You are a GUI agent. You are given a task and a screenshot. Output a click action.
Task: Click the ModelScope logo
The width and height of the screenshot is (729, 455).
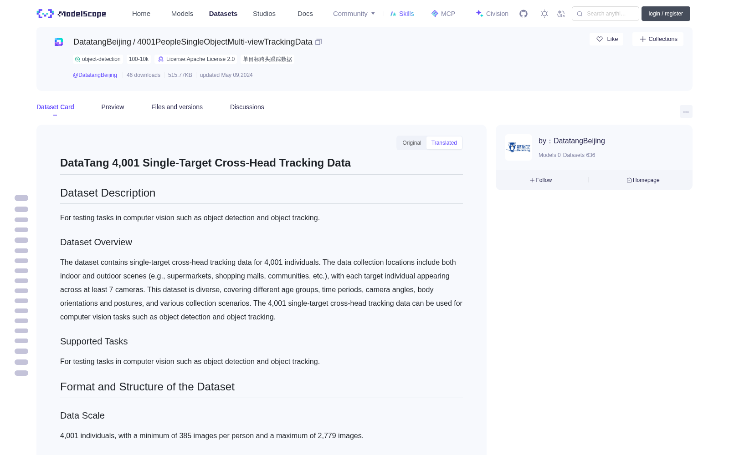click(x=72, y=14)
